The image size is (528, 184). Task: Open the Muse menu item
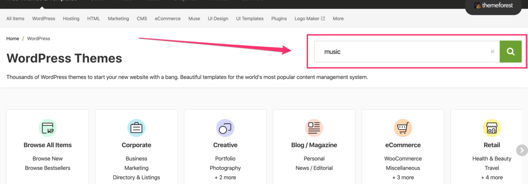coord(194,19)
